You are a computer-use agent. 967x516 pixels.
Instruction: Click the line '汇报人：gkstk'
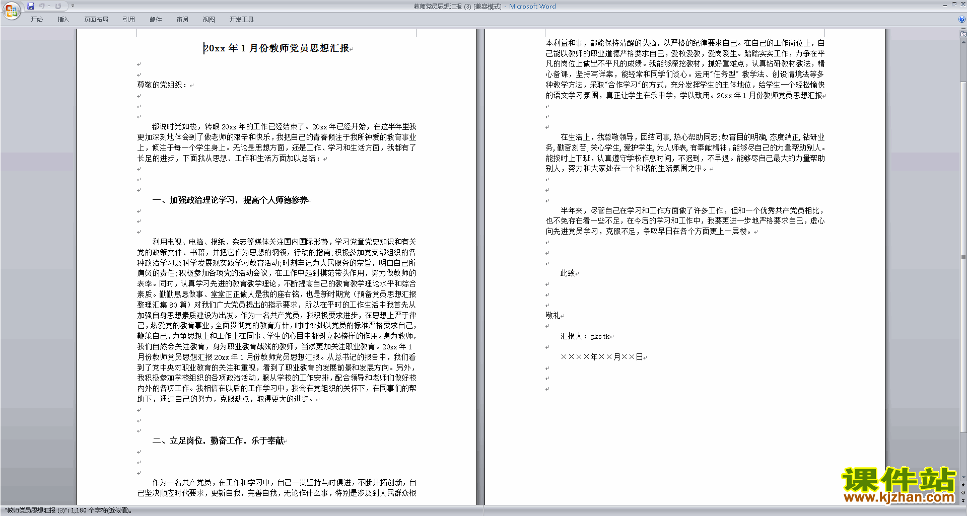click(585, 336)
